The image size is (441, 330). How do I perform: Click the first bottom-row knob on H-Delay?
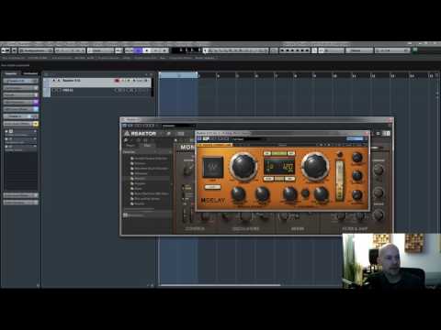tap(238, 194)
